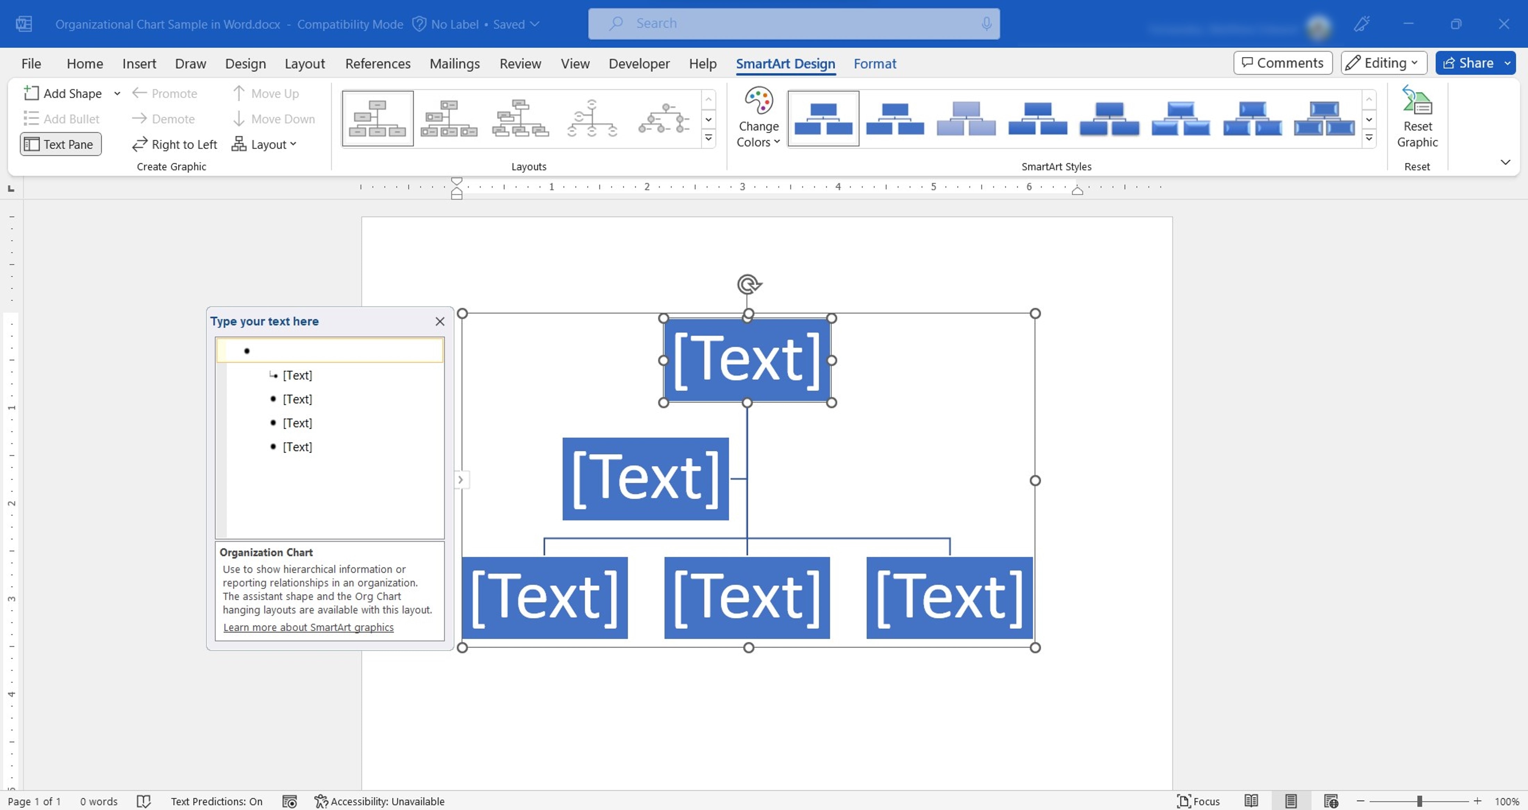Image resolution: width=1528 pixels, height=810 pixels.
Task: Open Change Colors palette
Action: pos(758,117)
